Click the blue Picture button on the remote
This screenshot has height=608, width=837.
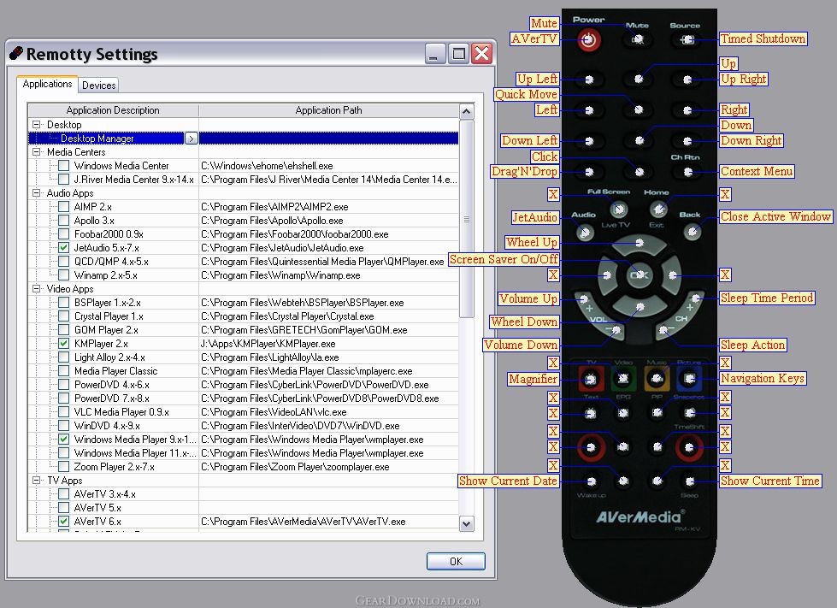coord(689,379)
